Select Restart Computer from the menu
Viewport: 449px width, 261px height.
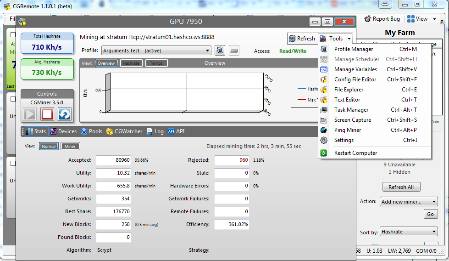coord(375,153)
